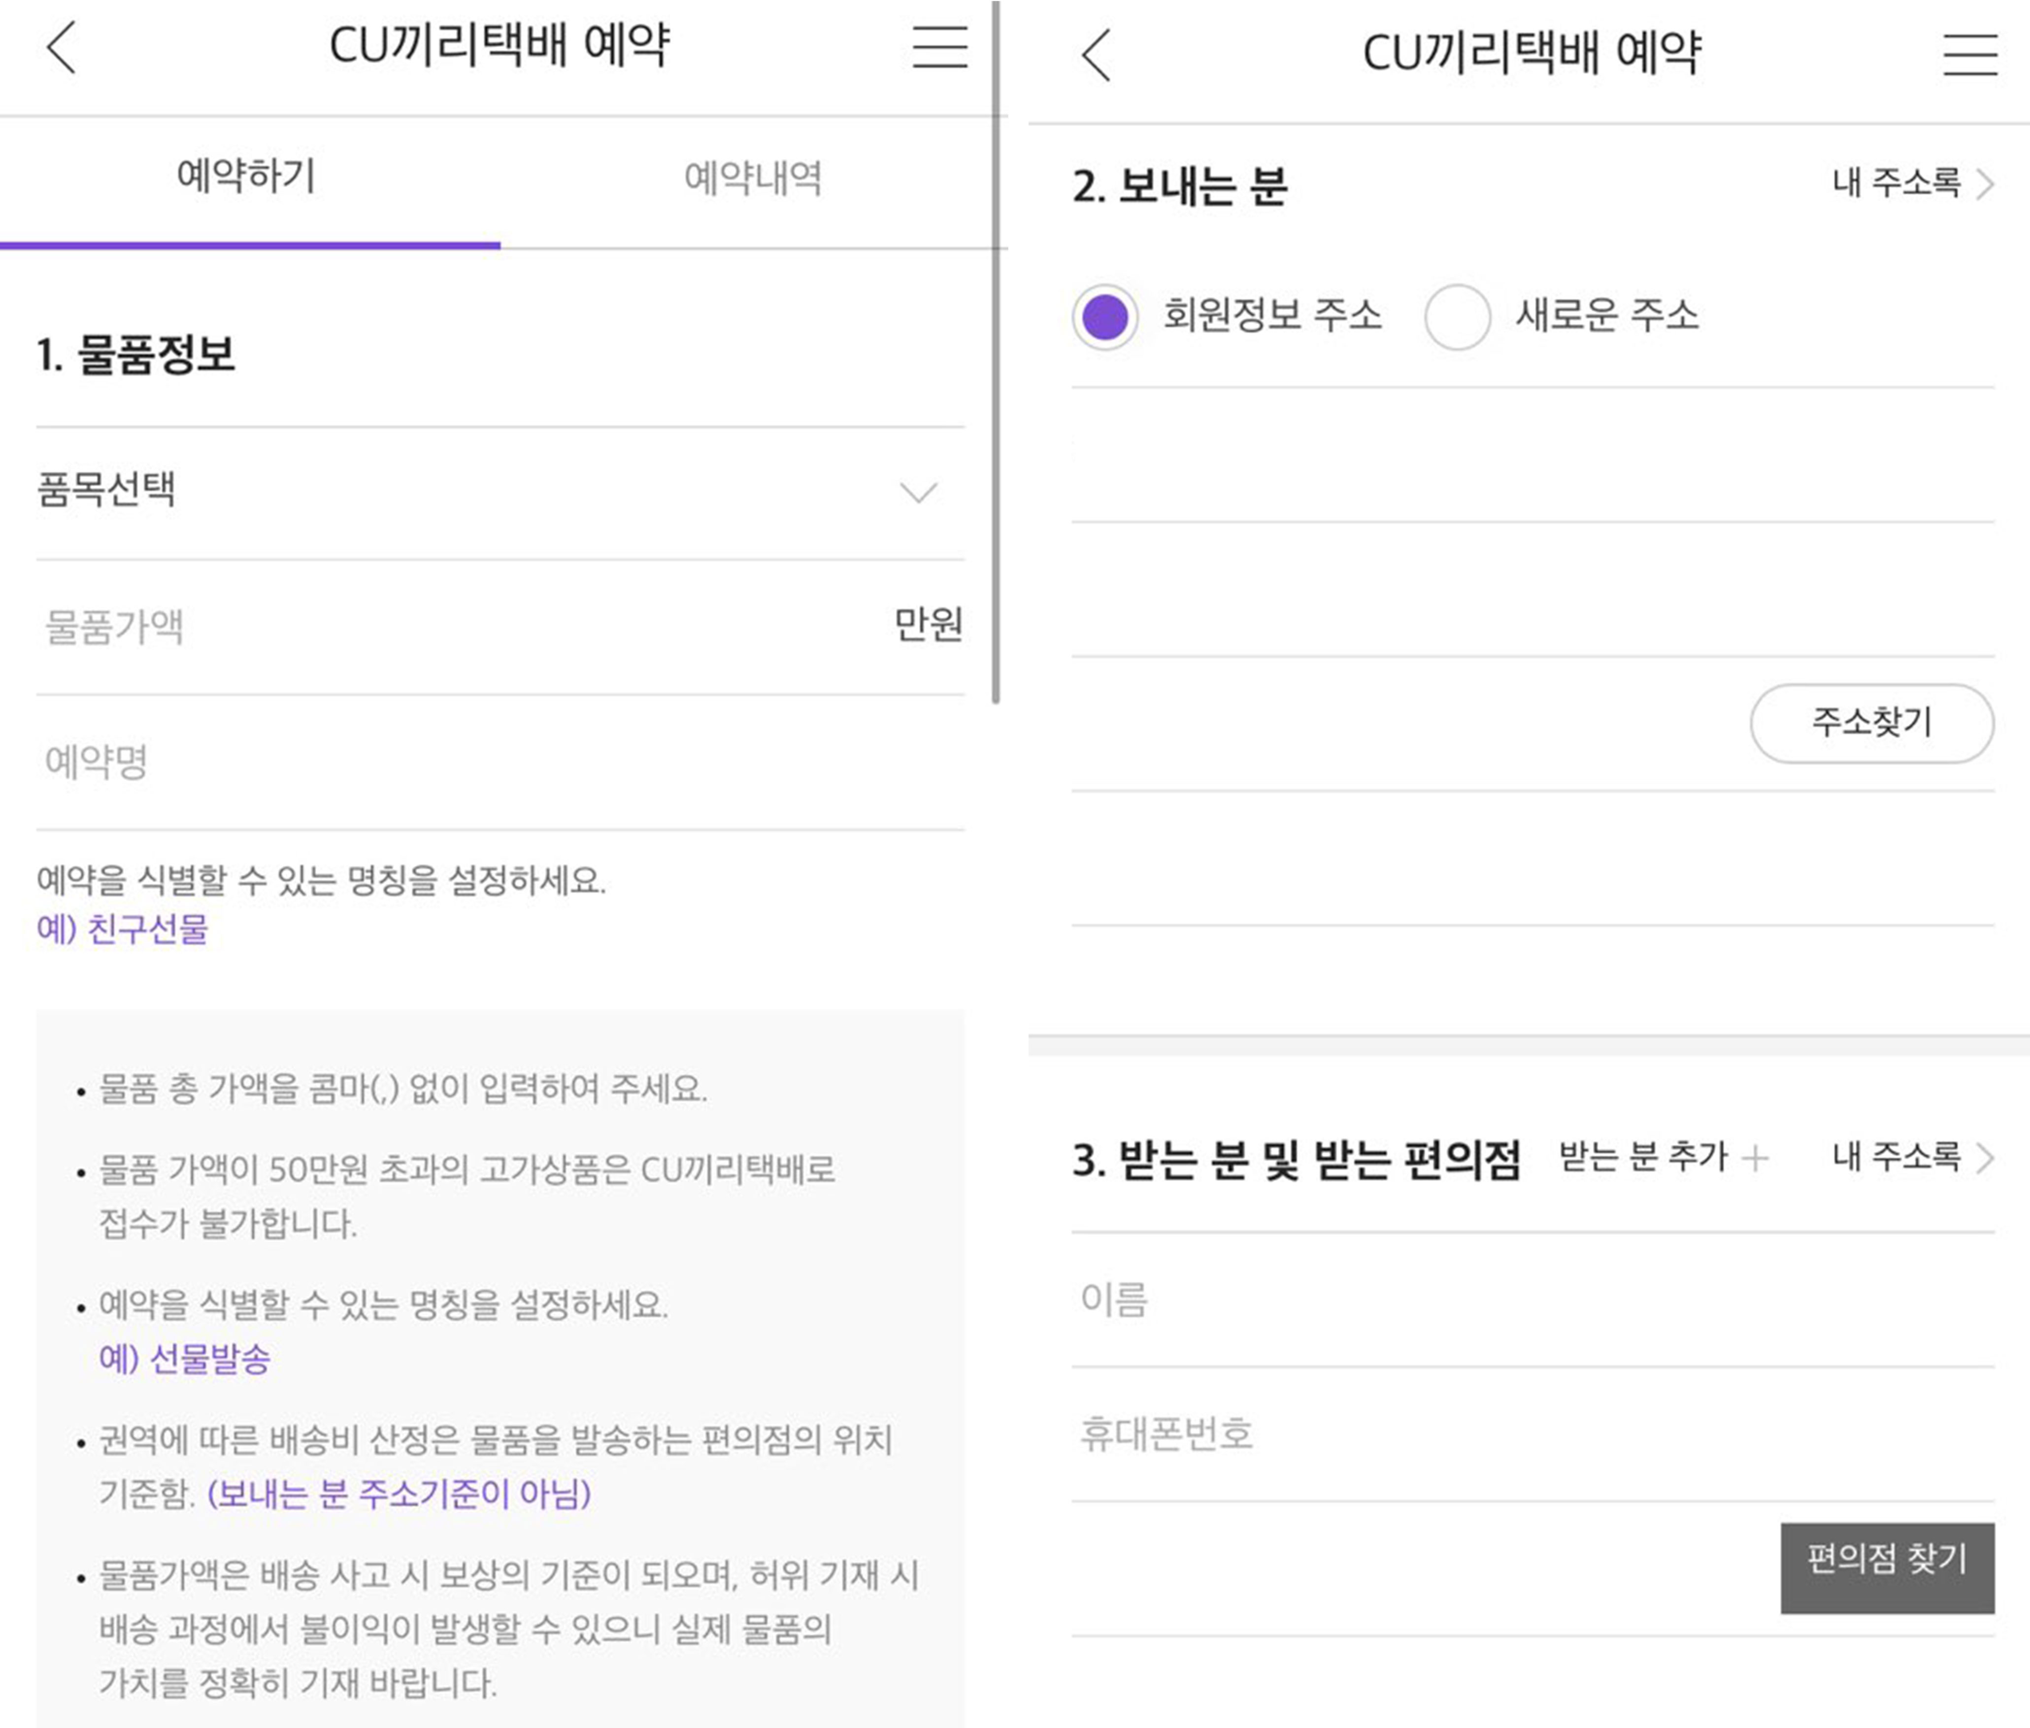Screen dimensions: 2030x1728
Task: Tap back arrow on left screen
Action: 61,47
